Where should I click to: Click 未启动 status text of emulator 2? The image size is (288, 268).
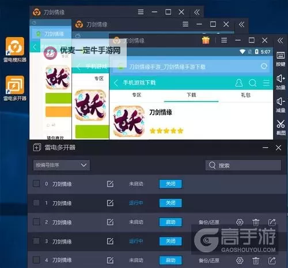click(x=136, y=222)
